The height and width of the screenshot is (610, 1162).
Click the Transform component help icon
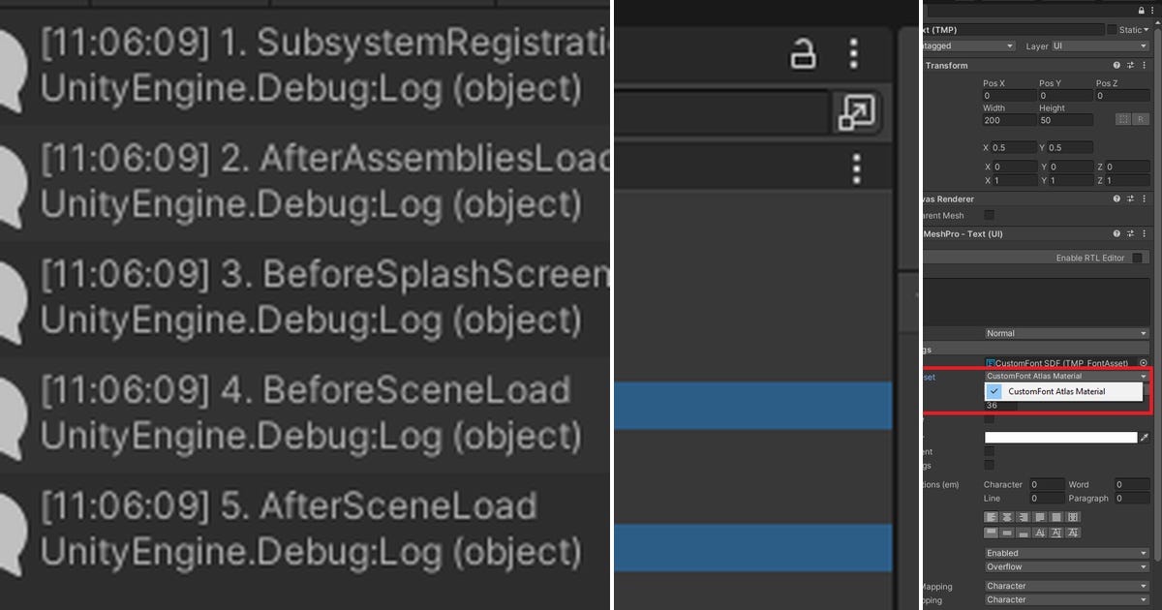tap(1117, 65)
